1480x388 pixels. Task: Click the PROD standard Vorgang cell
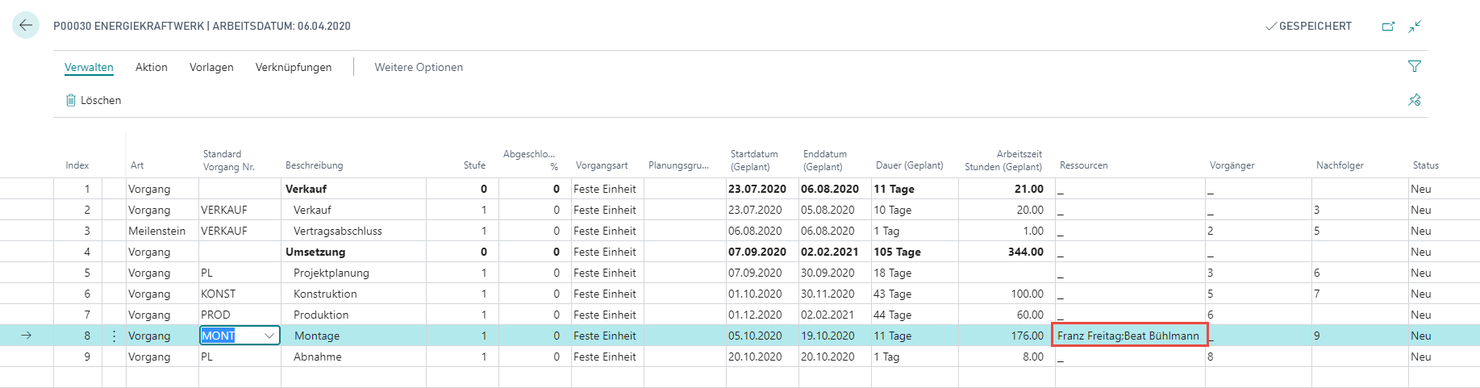point(240,315)
